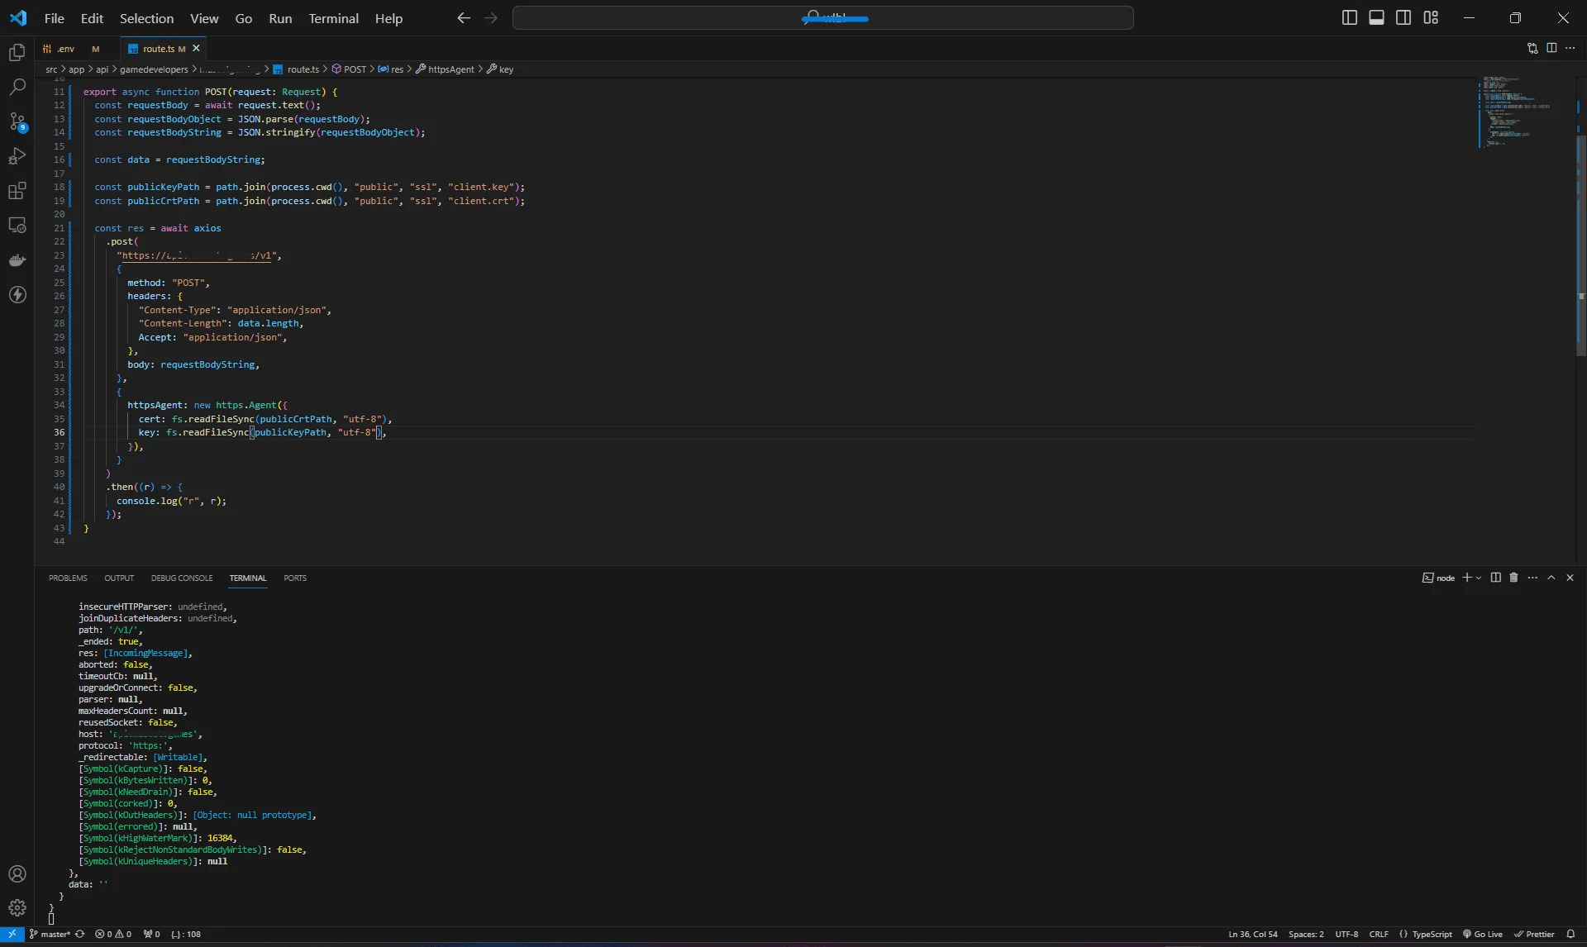The height and width of the screenshot is (947, 1587).
Task: Switch to the PORTS panel tab
Action: tap(295, 578)
